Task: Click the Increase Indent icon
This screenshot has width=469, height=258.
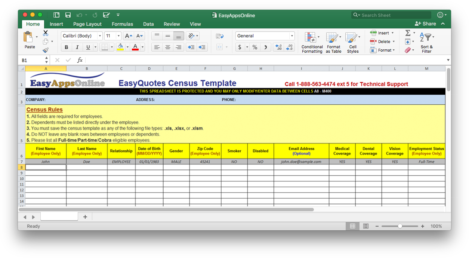Action: click(202, 47)
